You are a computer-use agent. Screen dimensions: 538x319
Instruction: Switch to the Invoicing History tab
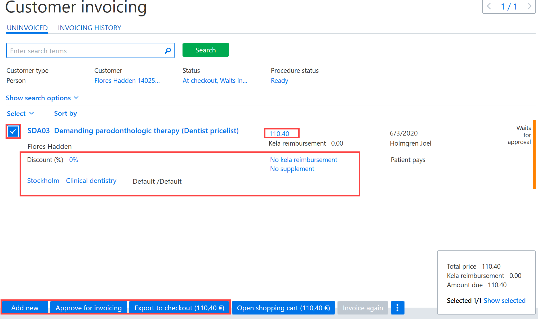[90, 28]
